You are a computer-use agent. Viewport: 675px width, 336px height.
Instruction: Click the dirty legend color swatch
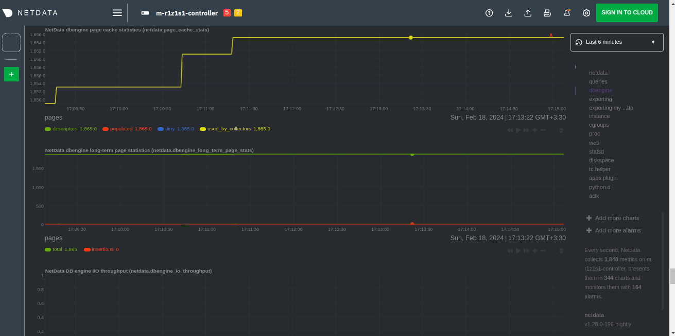[x=161, y=129]
